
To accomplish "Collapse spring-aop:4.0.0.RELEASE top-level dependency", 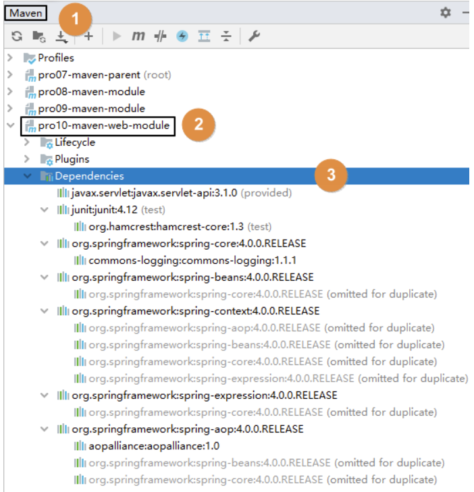I will 45,429.
